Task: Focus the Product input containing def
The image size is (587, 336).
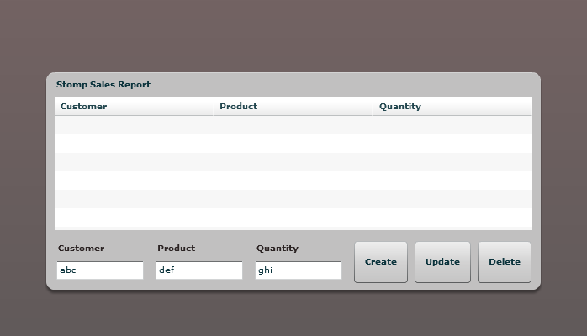Action: click(x=199, y=270)
